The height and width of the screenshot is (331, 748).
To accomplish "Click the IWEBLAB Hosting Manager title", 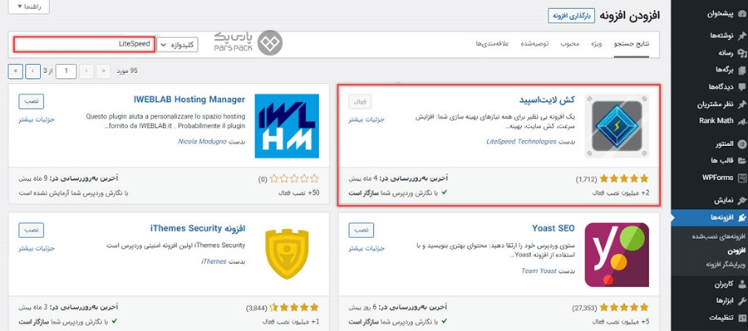I will pyautogui.click(x=189, y=100).
